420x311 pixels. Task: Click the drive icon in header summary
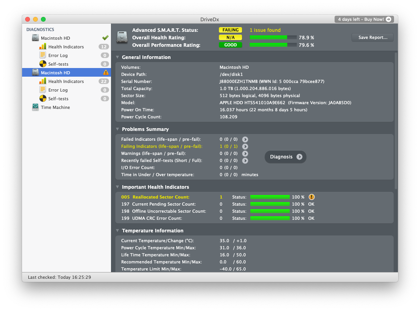122,37
